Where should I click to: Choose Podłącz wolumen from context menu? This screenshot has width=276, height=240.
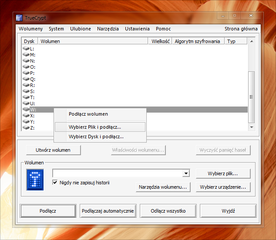pyautogui.click(x=100, y=114)
